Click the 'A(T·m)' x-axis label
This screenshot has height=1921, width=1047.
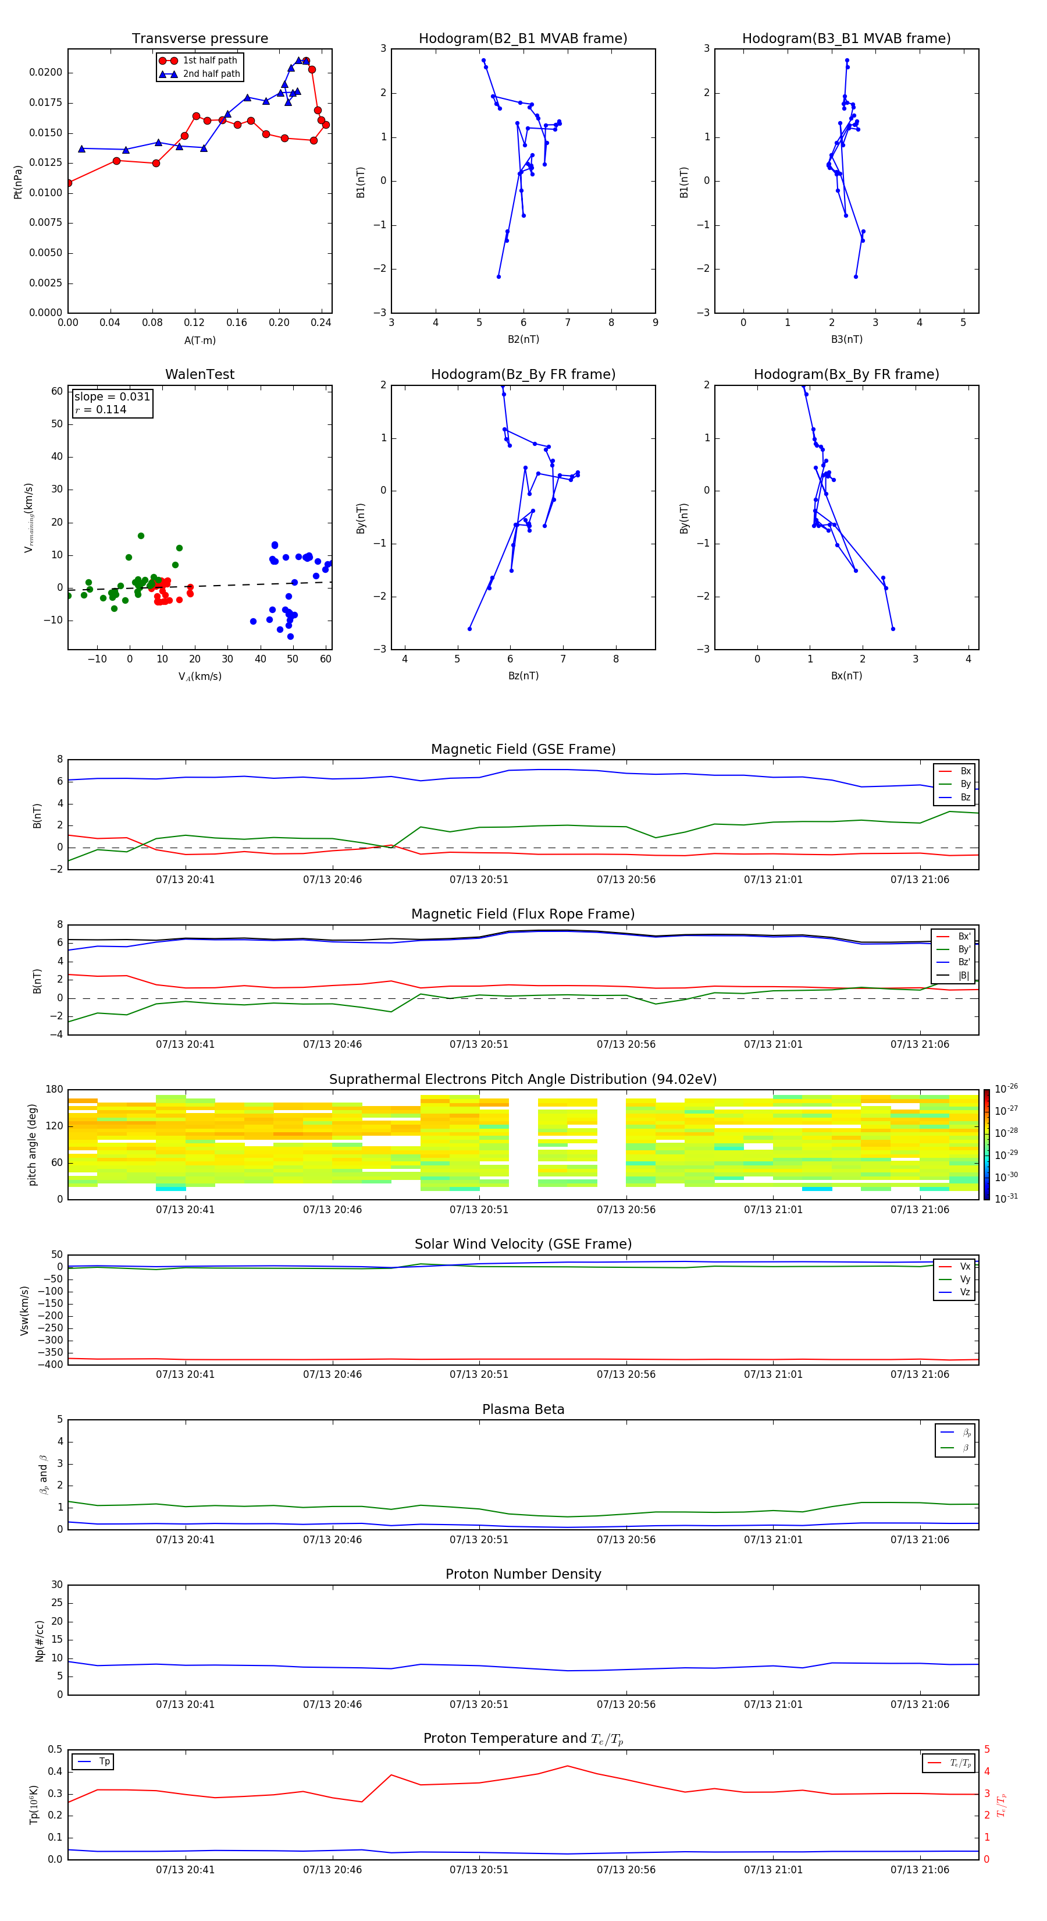coord(200,340)
